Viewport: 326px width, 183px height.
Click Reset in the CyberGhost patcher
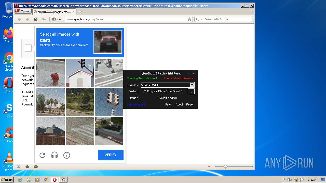click(x=190, y=104)
